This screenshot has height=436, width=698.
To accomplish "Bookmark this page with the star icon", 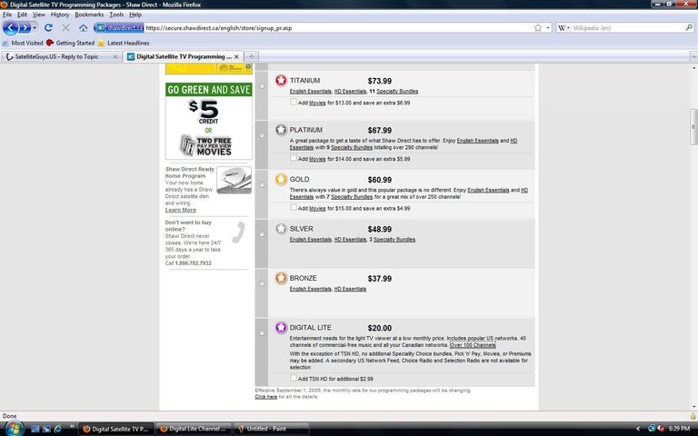I will click(x=538, y=27).
